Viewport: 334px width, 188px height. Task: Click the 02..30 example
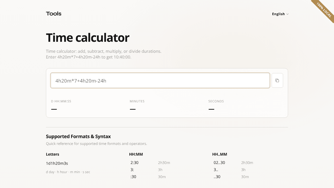tap(219, 163)
